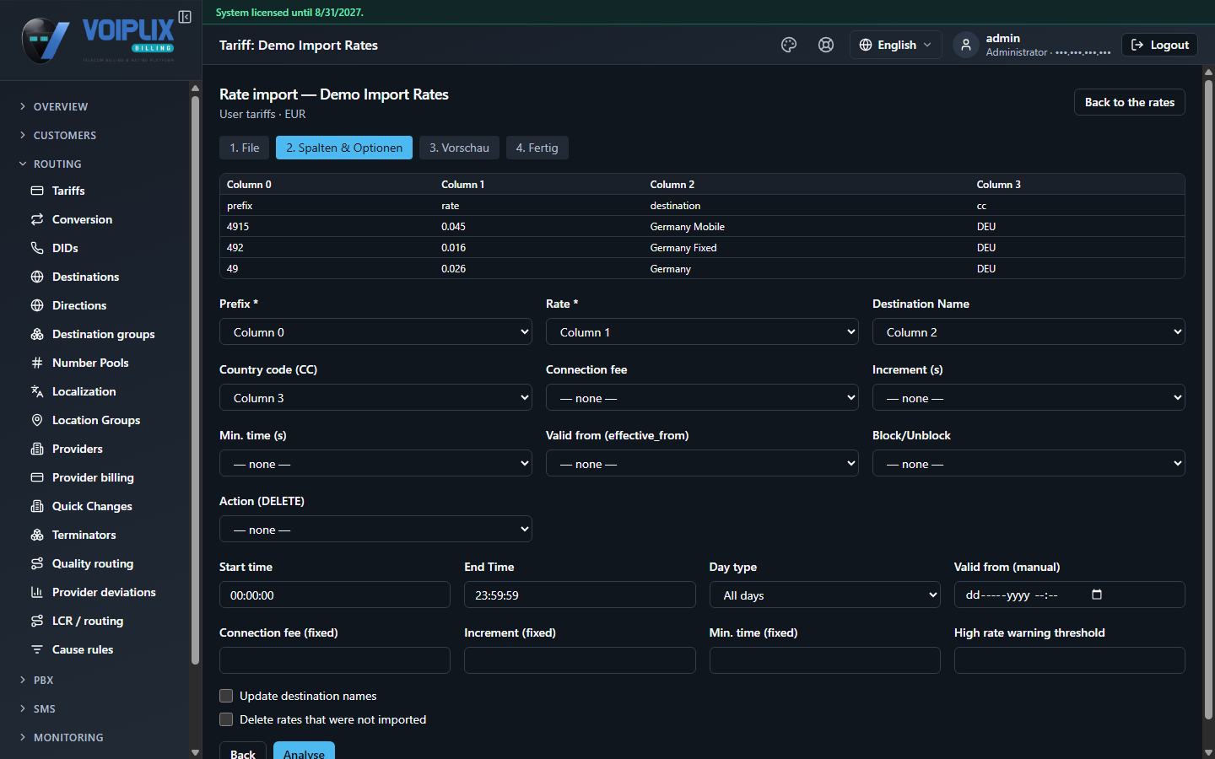Open the English language selector

(896, 45)
